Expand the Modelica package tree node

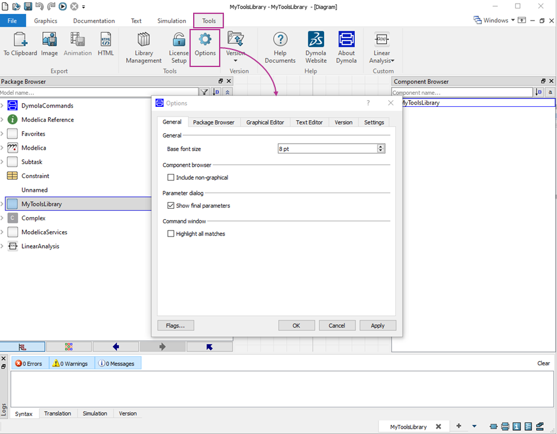[x=2, y=148]
